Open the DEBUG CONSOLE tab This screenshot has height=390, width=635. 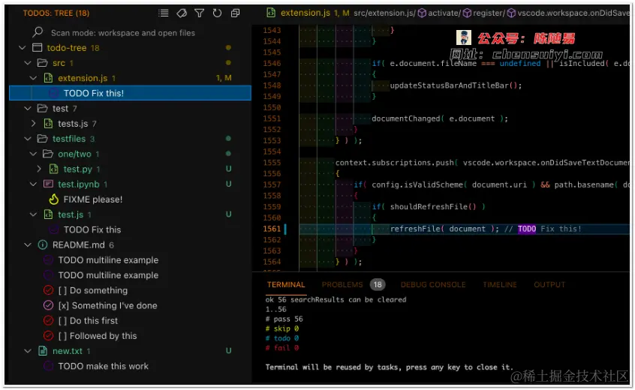pos(433,285)
